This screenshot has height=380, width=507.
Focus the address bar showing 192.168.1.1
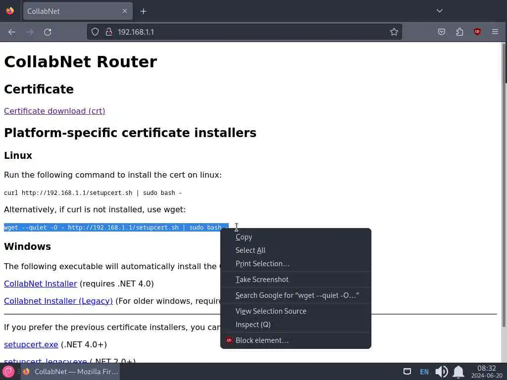(x=244, y=32)
